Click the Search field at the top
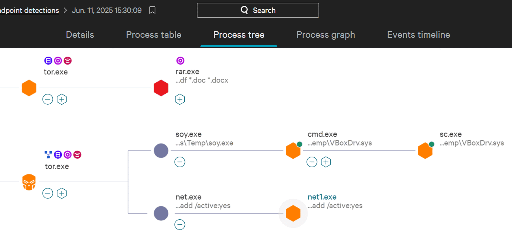 pos(258,10)
